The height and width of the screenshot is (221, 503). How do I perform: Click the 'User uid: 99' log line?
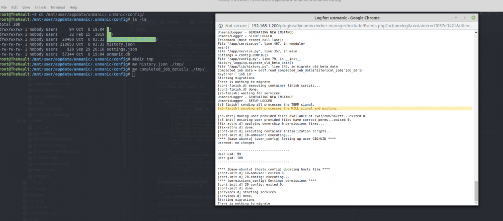229,154
